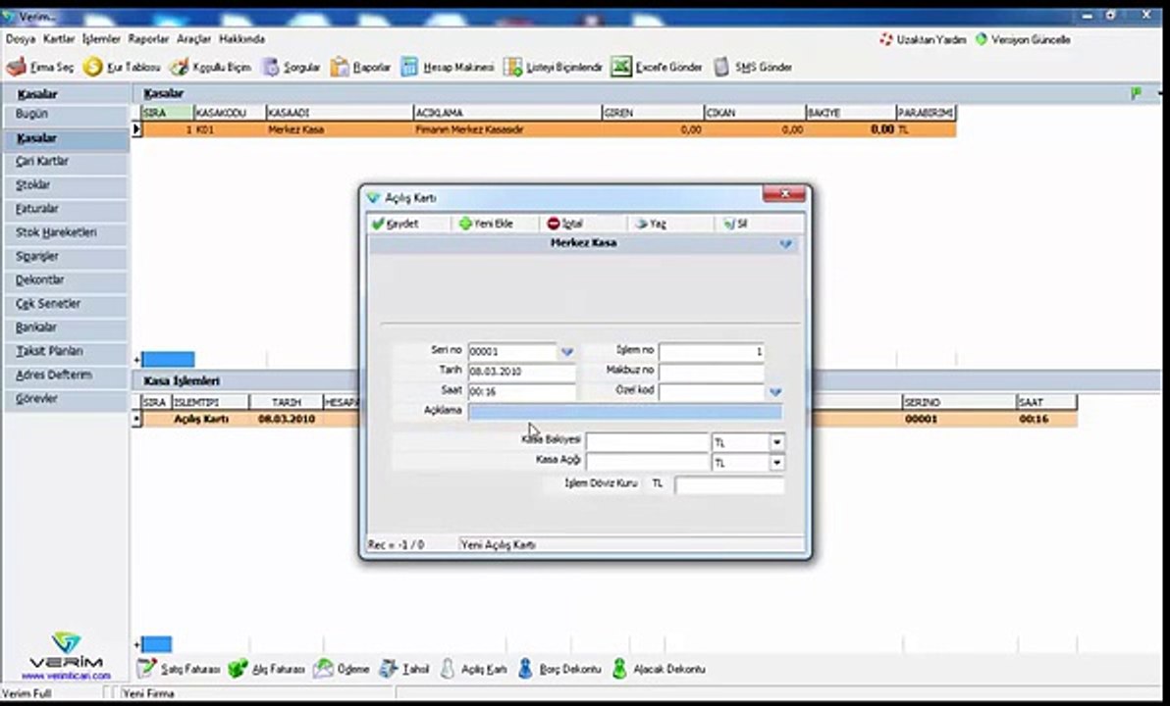Click Versiyon Güncelle icon
This screenshot has height=706, width=1170.
point(982,39)
